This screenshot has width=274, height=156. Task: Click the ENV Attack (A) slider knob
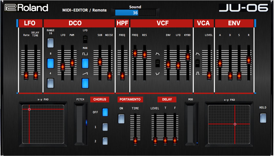pyautogui.click(x=220, y=63)
